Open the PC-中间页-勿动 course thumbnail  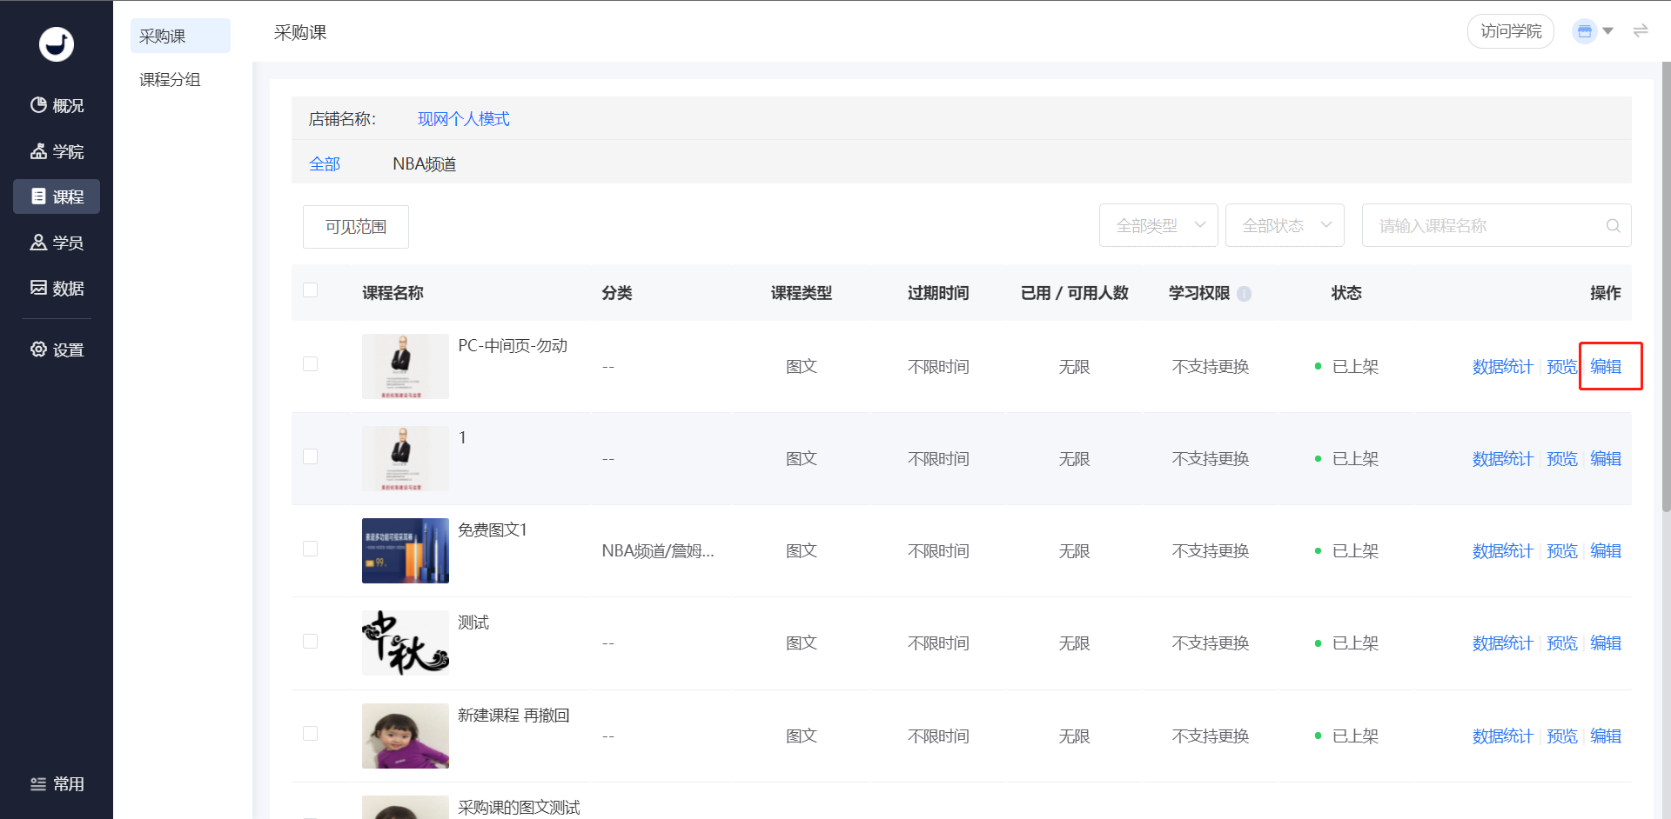(406, 366)
